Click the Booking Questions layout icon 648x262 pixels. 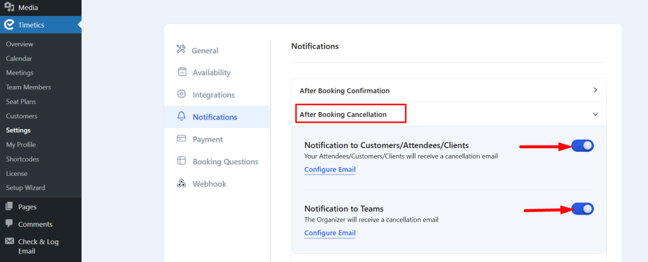pyautogui.click(x=182, y=161)
